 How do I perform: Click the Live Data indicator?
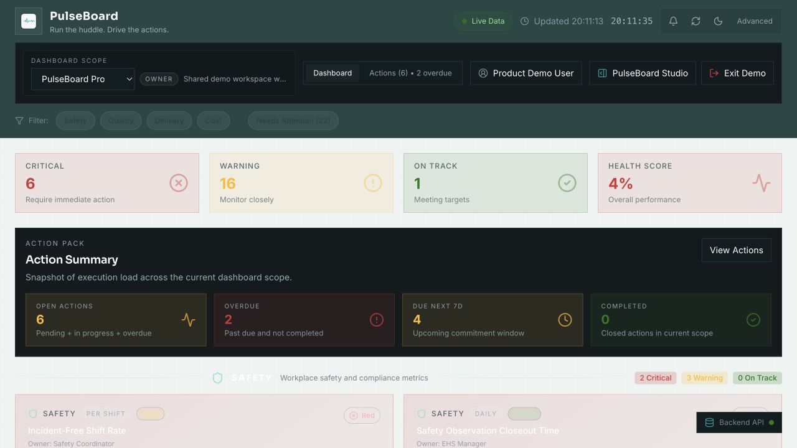pos(483,21)
